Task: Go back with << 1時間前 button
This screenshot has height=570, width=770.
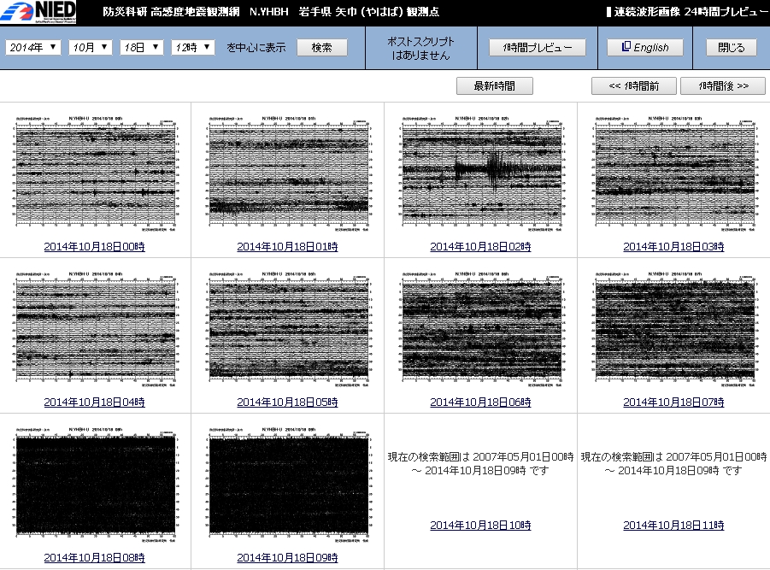Action: point(633,86)
